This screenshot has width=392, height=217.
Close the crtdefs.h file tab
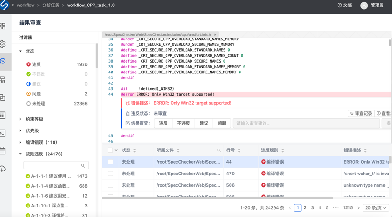coord(215,34)
